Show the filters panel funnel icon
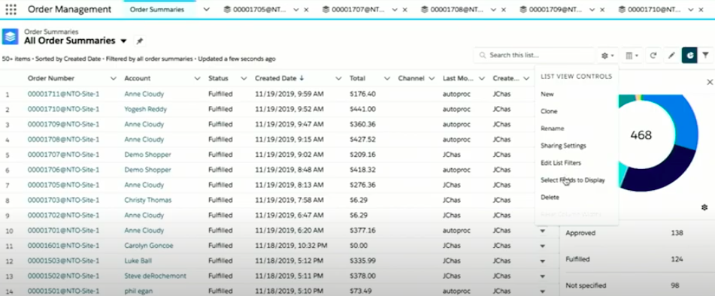 click(x=705, y=55)
